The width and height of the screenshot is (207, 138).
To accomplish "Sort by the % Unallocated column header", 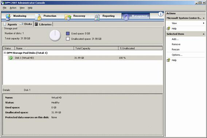I will point(140,48).
